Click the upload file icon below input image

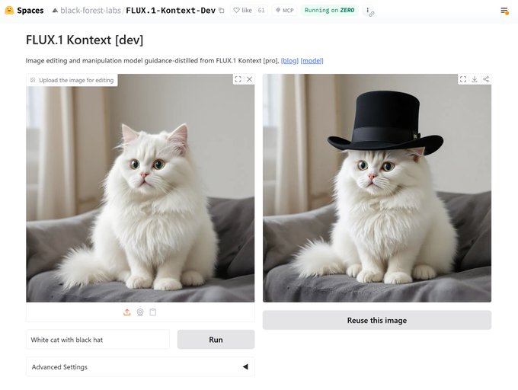127,312
